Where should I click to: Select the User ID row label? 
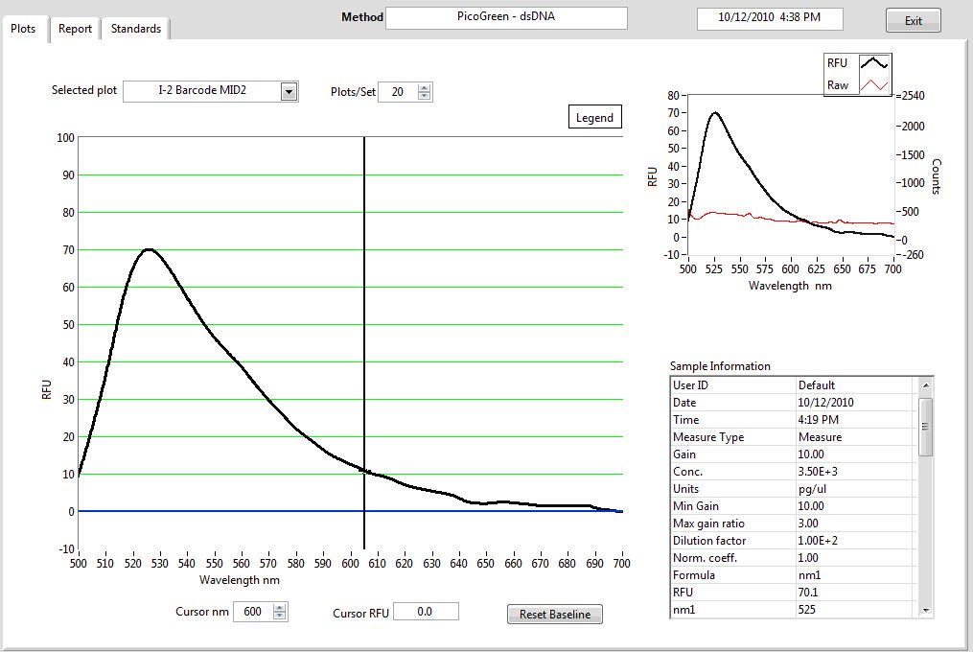tap(690, 385)
